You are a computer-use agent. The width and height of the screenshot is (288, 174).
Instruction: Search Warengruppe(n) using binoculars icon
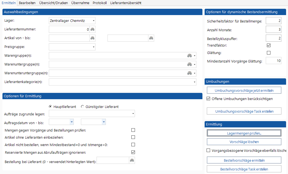[x=189, y=56]
